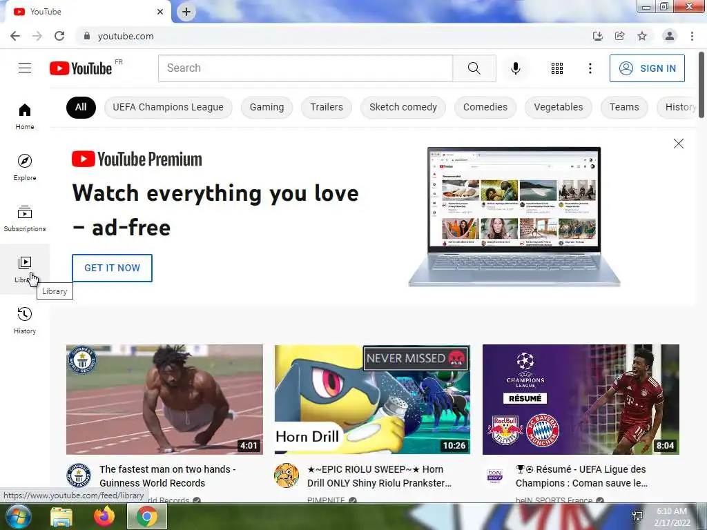Click the SIGN IN button

(x=647, y=68)
